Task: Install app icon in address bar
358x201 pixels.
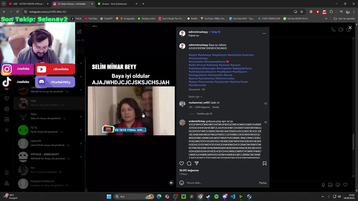Action: [296, 12]
